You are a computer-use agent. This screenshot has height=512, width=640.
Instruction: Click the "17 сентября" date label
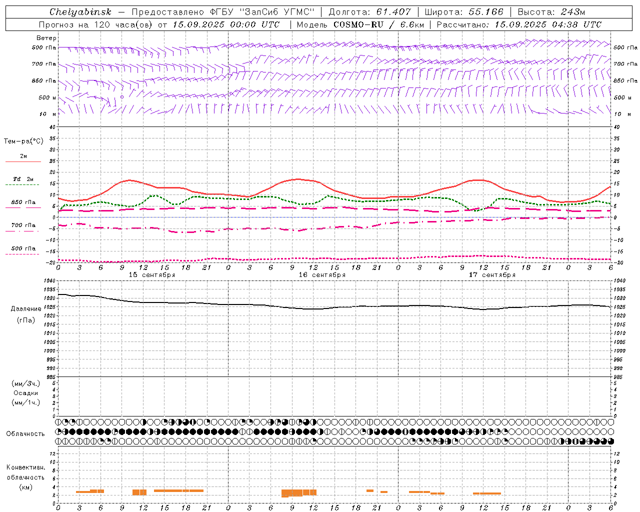click(492, 275)
